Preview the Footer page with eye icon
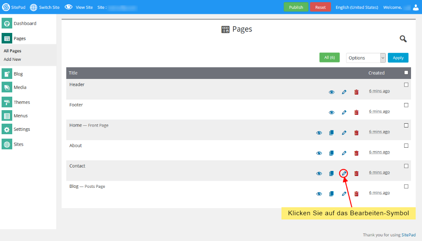This screenshot has height=241, width=422. coord(332,112)
